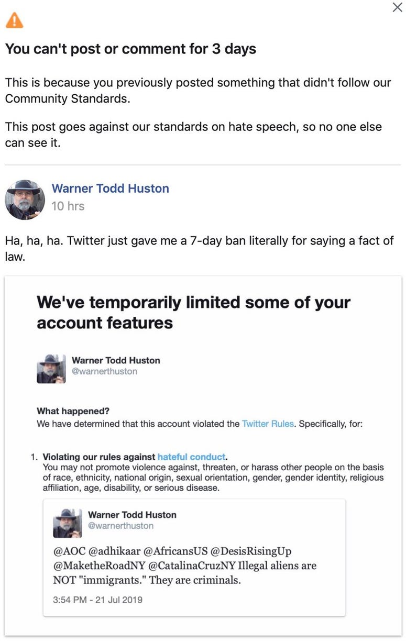Click the Warner Todd Huston name in tweet
The height and width of the screenshot is (642, 406).
click(x=132, y=515)
